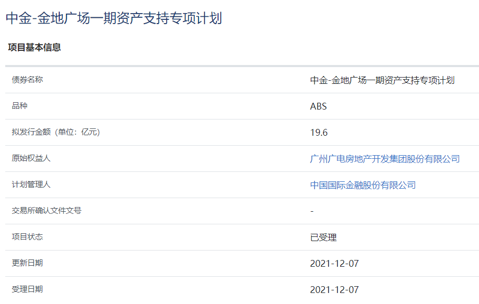Select the 19.6 amount value
479x304 pixels.
(319, 133)
